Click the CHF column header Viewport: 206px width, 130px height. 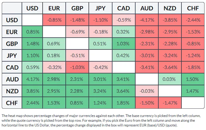193,8
